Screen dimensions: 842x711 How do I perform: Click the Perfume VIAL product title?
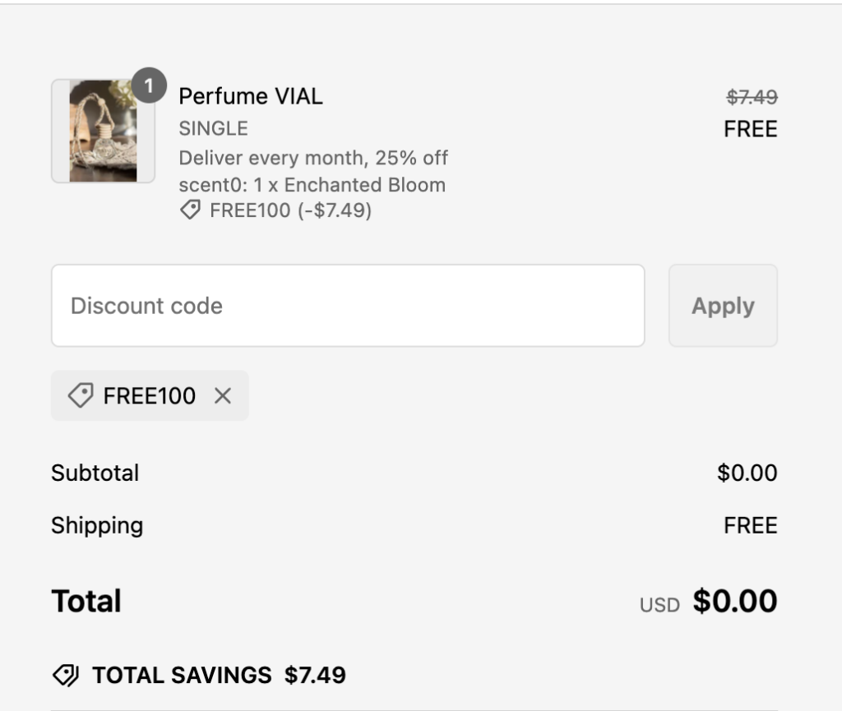pyautogui.click(x=251, y=96)
